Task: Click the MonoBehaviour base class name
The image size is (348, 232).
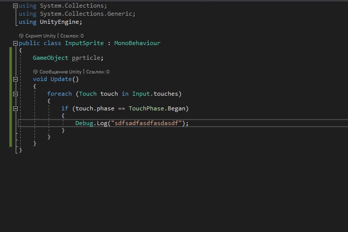Action: (137, 43)
